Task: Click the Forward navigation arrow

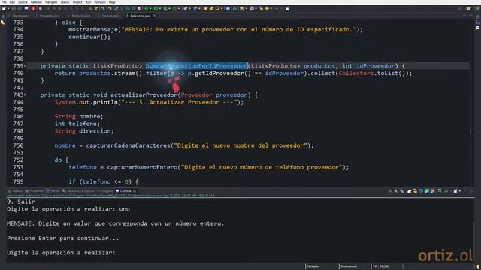Action: [x=277, y=8]
